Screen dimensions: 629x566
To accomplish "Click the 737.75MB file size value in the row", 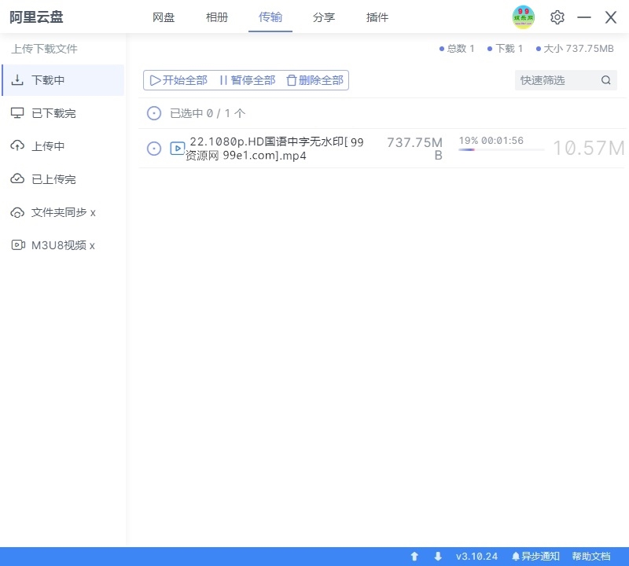I will [415, 149].
